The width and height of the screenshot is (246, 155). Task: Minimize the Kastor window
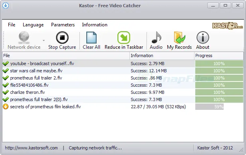[213, 6]
